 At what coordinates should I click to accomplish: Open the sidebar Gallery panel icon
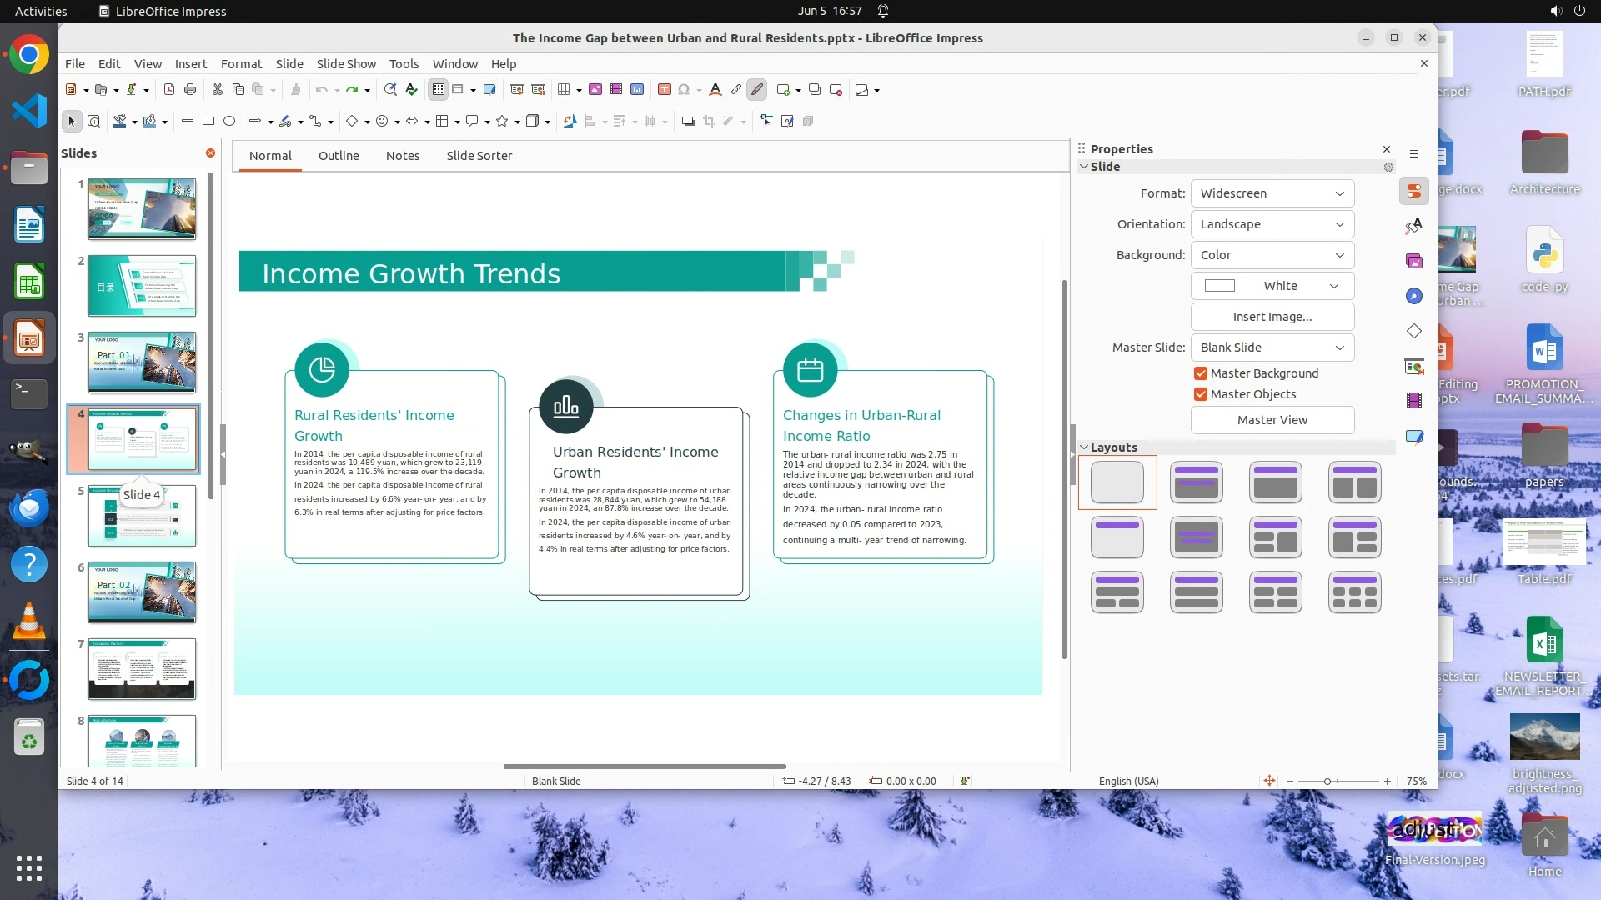[1414, 262]
